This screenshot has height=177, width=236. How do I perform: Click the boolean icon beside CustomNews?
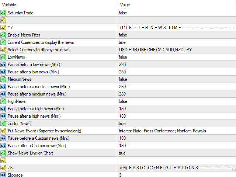[x=3, y=124]
